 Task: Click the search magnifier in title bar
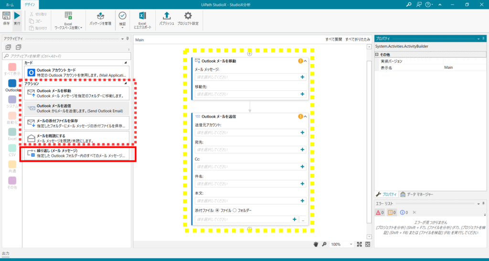click(x=409, y=5)
